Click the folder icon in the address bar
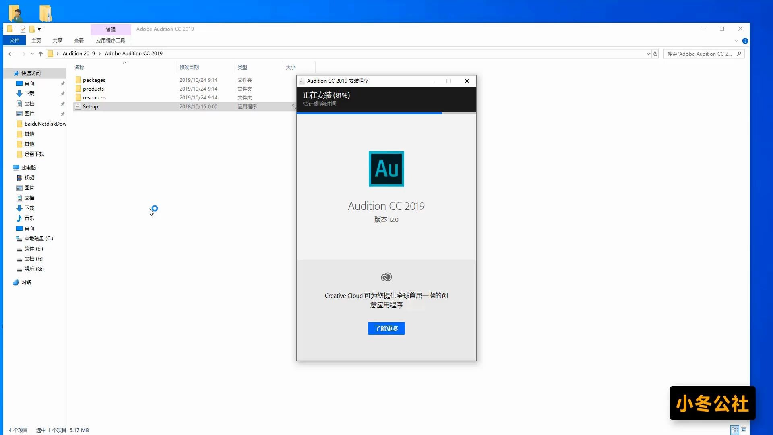The image size is (773, 435). [x=50, y=54]
